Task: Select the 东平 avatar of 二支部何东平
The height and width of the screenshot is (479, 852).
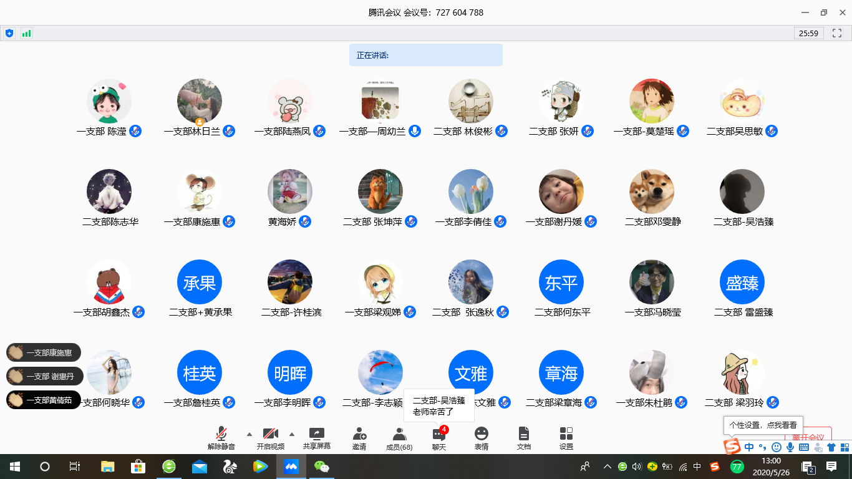Action: (x=561, y=283)
